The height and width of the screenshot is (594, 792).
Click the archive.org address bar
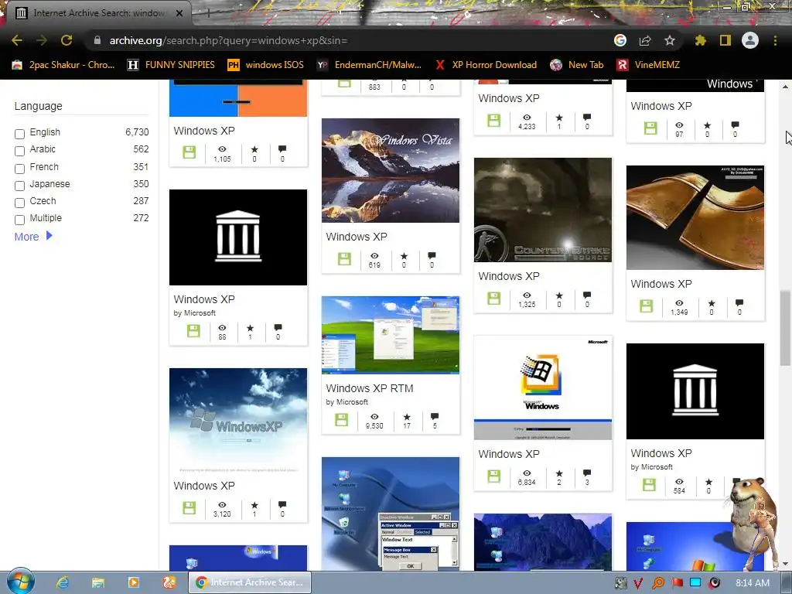tap(349, 40)
